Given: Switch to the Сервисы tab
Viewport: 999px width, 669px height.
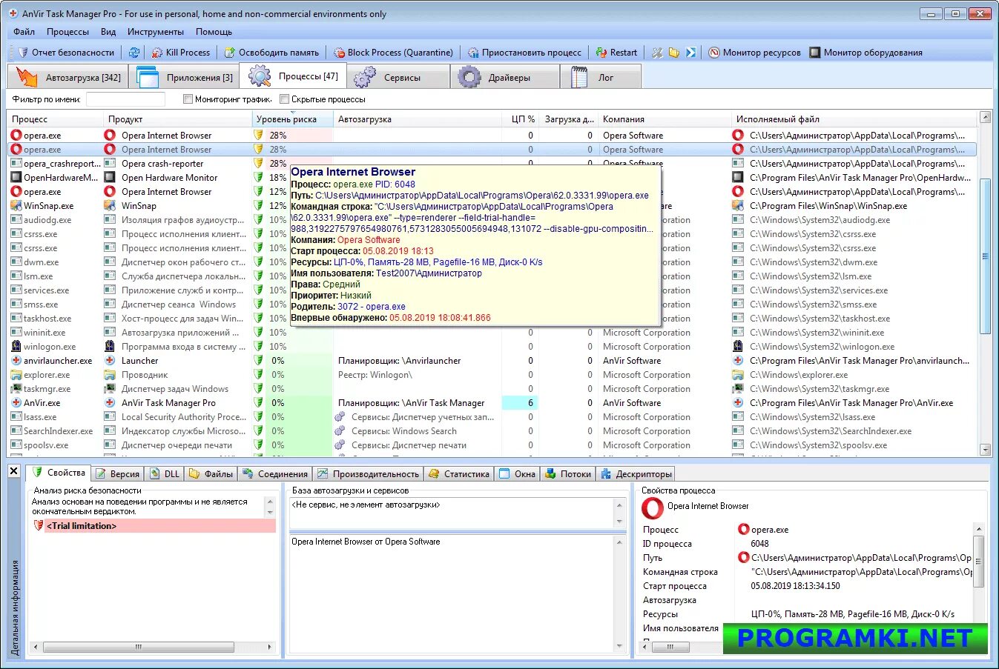Looking at the screenshot, I should pos(397,77).
